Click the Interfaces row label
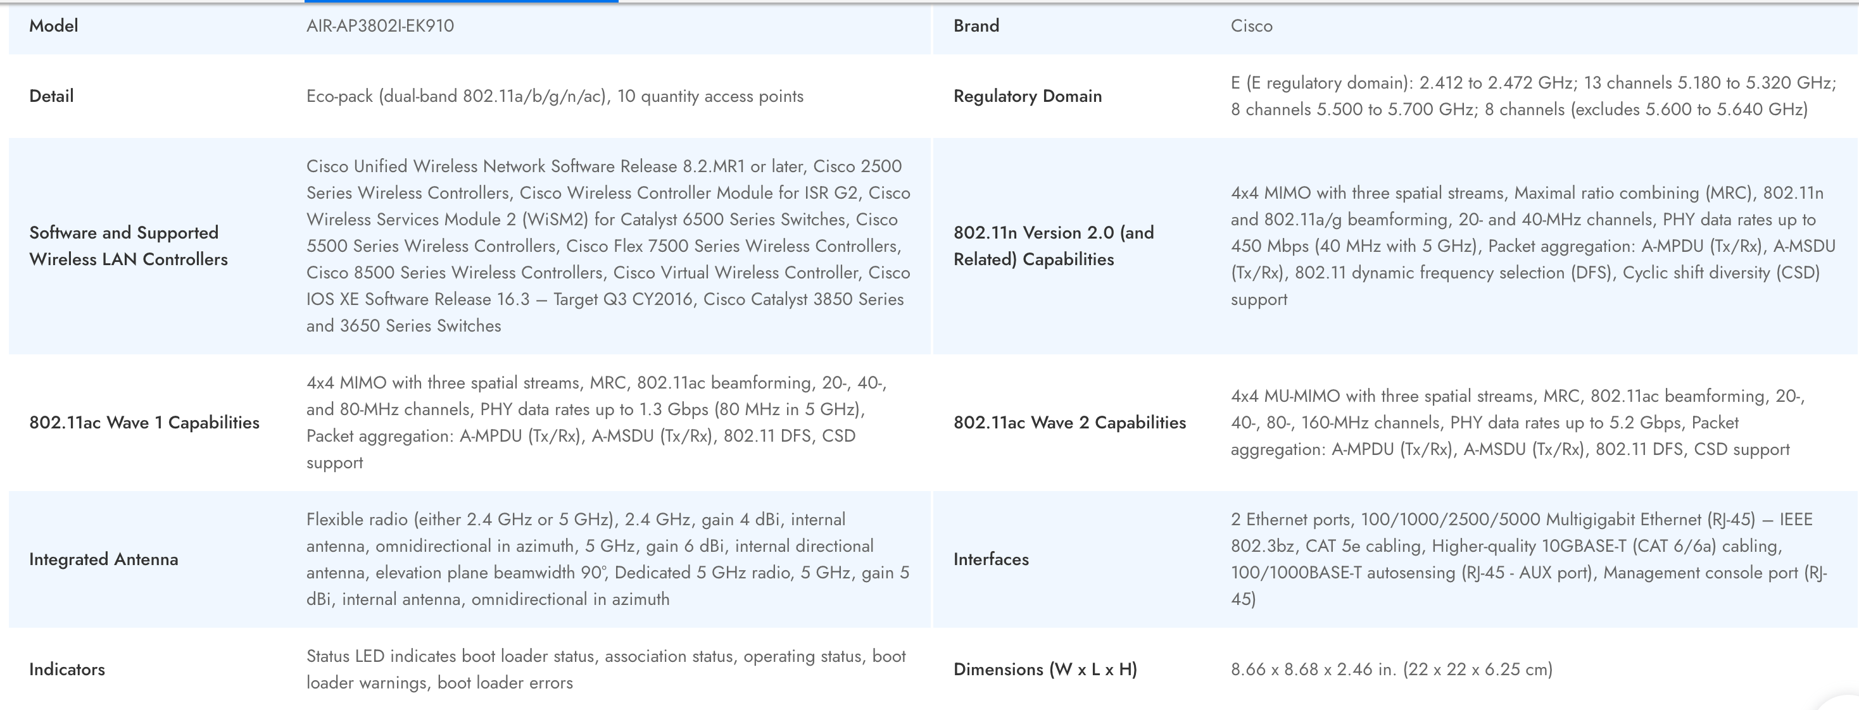1859x710 pixels. click(x=991, y=559)
